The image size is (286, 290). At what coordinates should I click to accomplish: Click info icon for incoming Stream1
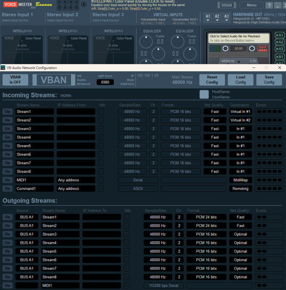[x=101, y=112]
